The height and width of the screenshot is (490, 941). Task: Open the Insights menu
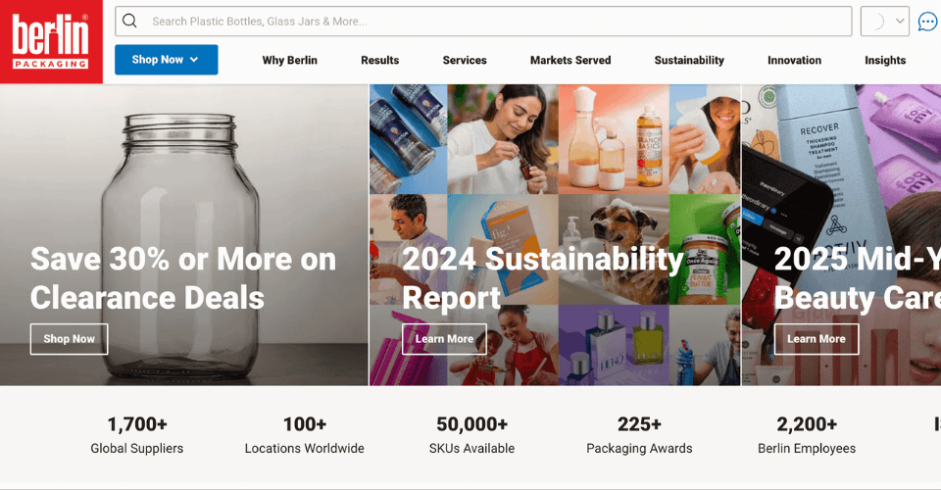pyautogui.click(x=885, y=60)
